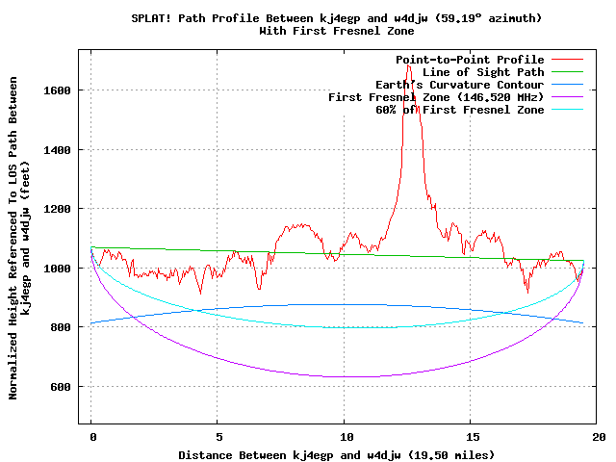Click the 15 mile x-axis tick label
This screenshot has height=462, width=616.
click(x=471, y=437)
